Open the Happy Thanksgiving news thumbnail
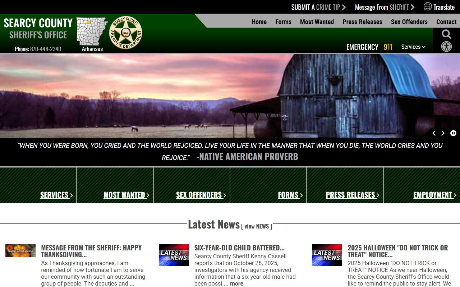This screenshot has height=287, width=460. point(20,251)
